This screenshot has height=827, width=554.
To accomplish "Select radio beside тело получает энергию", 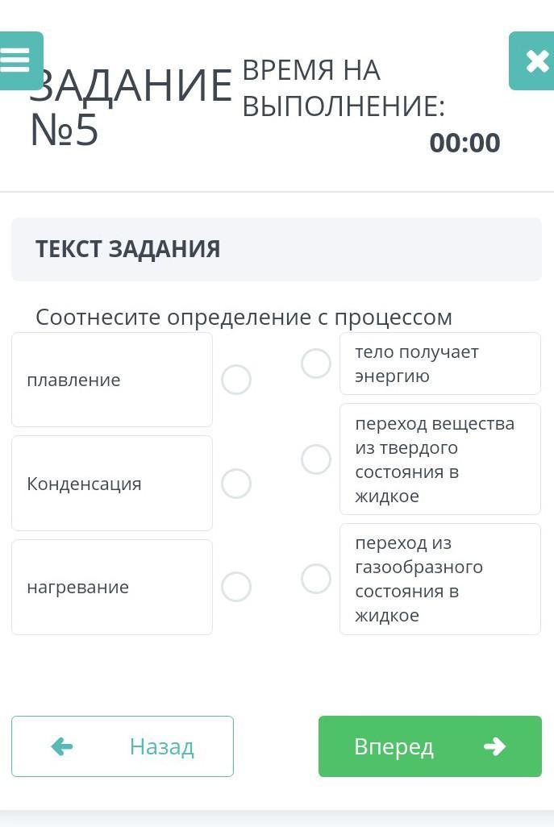I will click(x=315, y=364).
